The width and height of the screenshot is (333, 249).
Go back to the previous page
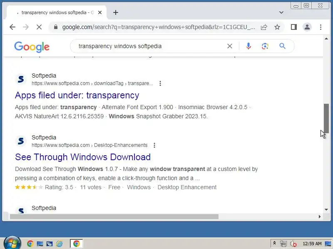point(12,27)
